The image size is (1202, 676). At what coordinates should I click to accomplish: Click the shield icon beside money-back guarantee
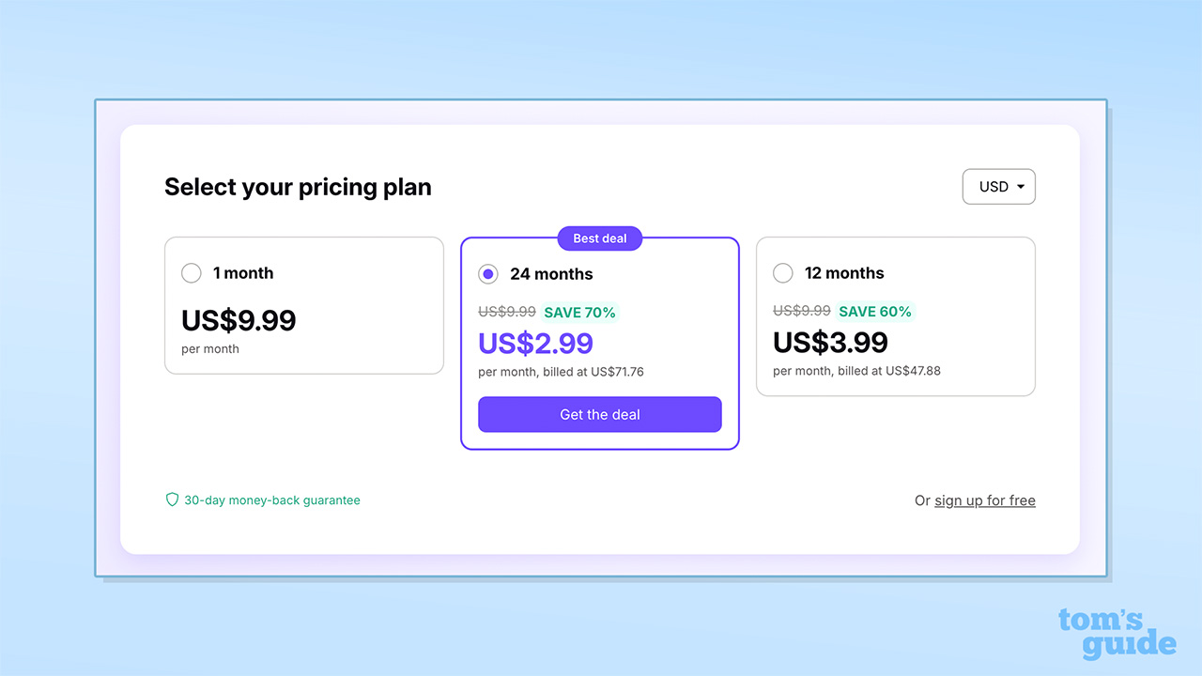click(x=172, y=500)
